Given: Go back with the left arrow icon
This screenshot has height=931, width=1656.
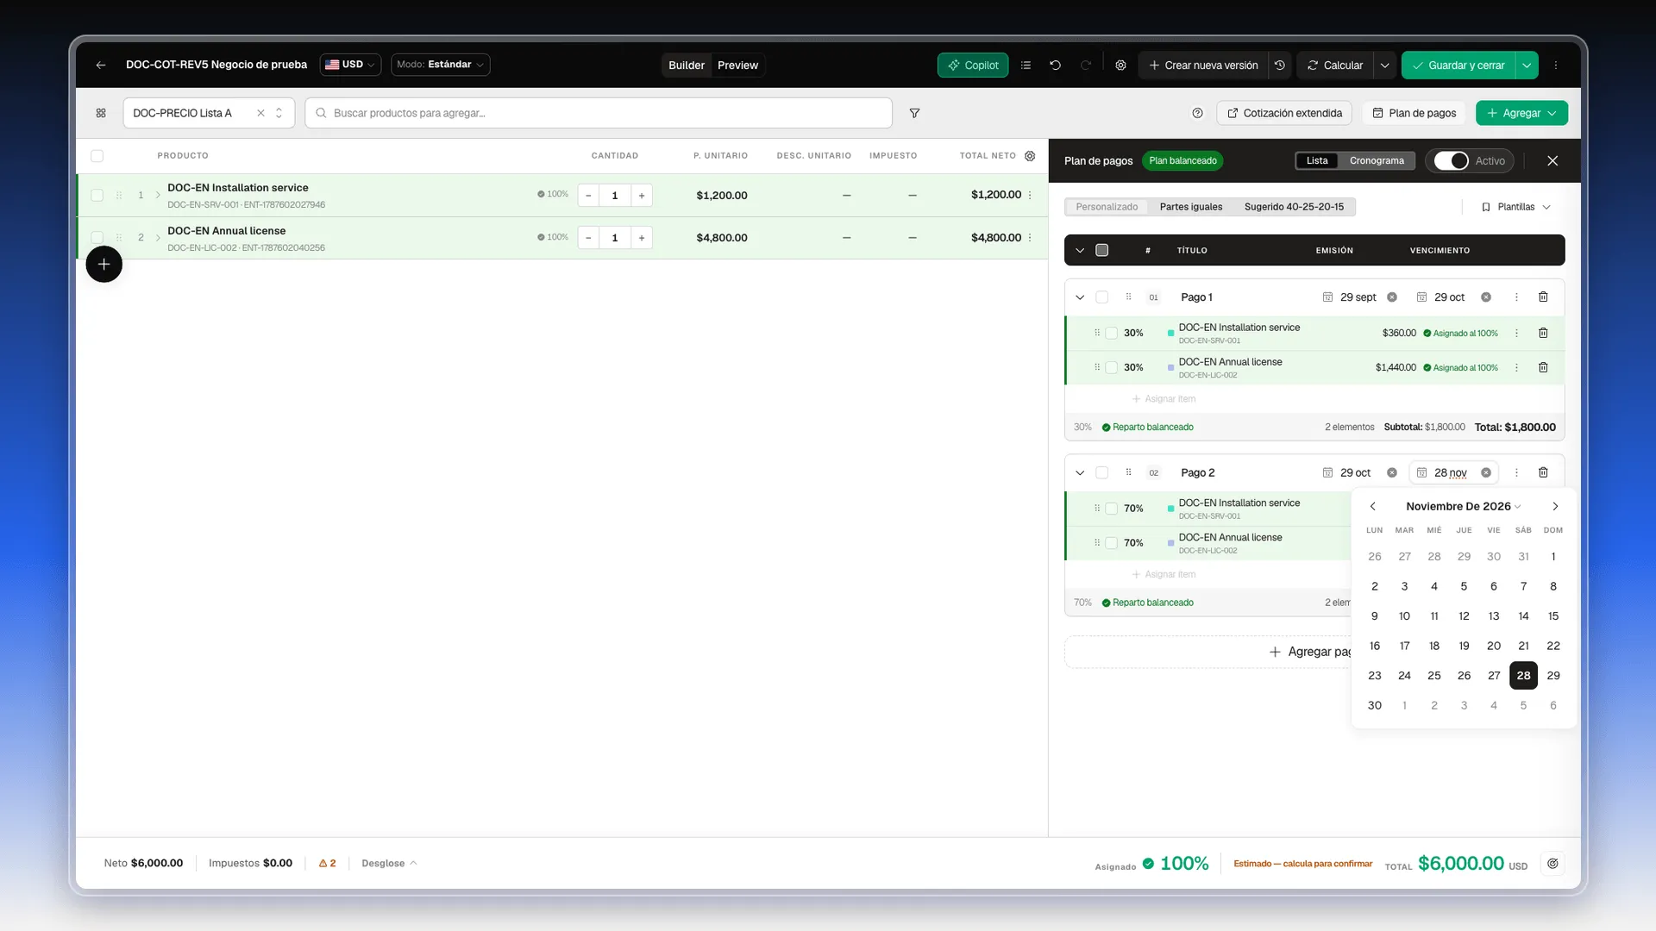Looking at the screenshot, I should (101, 65).
